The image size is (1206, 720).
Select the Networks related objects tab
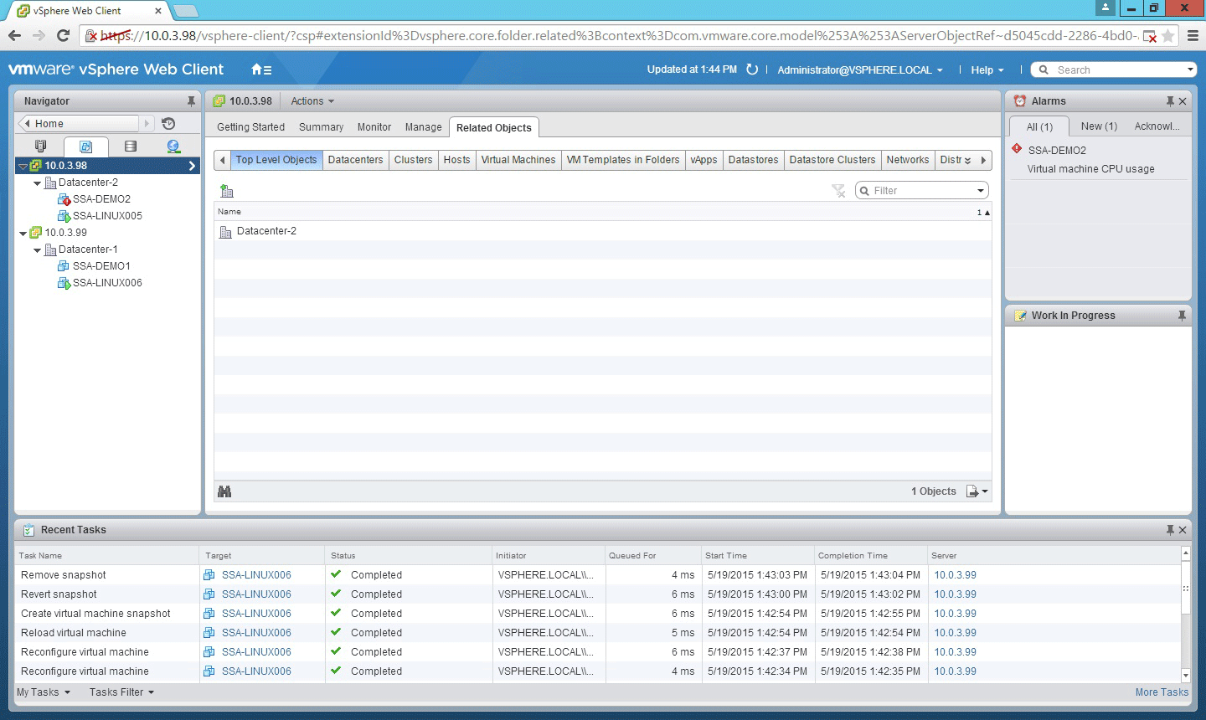click(907, 160)
